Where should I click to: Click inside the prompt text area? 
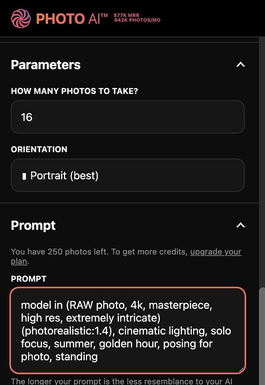coord(127,330)
